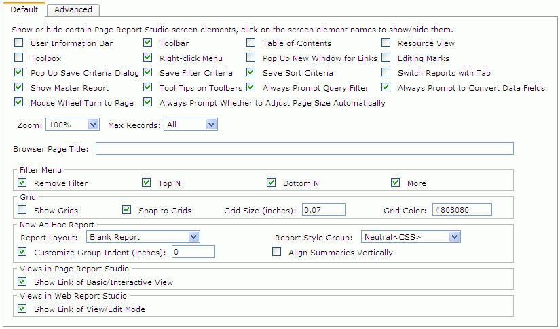
Task: Uncheck Show Link of Basic/Interactive View
Action: [x=22, y=282]
